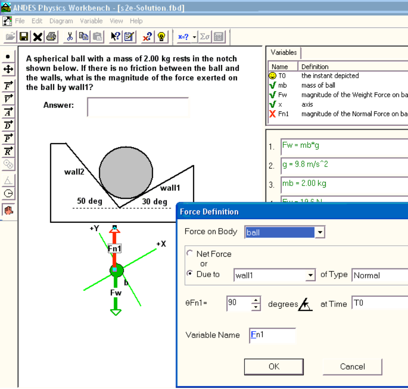Get a hint with the light bulb icon
The height and width of the screenshot is (389, 408).
pos(161,37)
